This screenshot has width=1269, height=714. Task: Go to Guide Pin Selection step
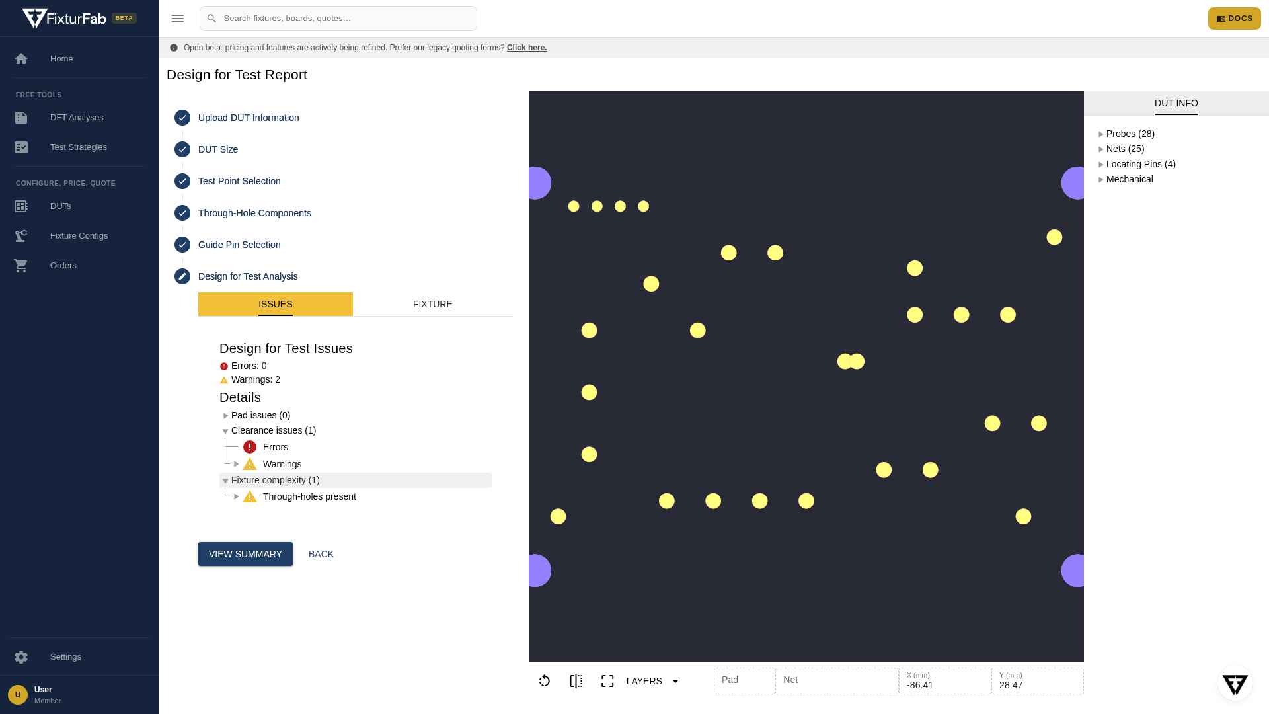click(x=239, y=245)
